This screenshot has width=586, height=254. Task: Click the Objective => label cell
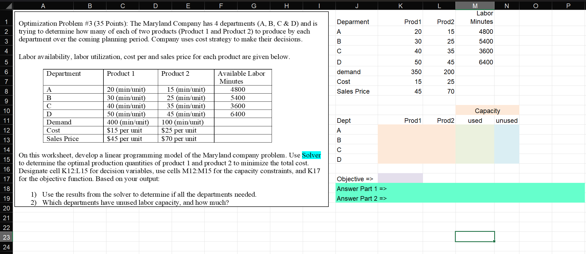354,179
